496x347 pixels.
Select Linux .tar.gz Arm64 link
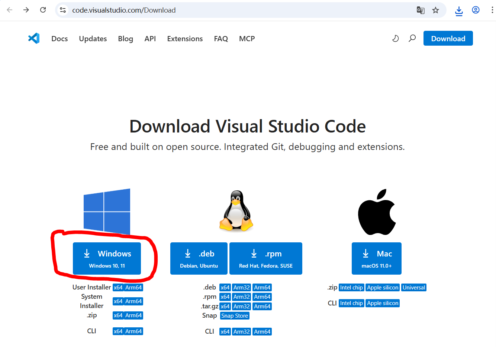click(x=262, y=307)
